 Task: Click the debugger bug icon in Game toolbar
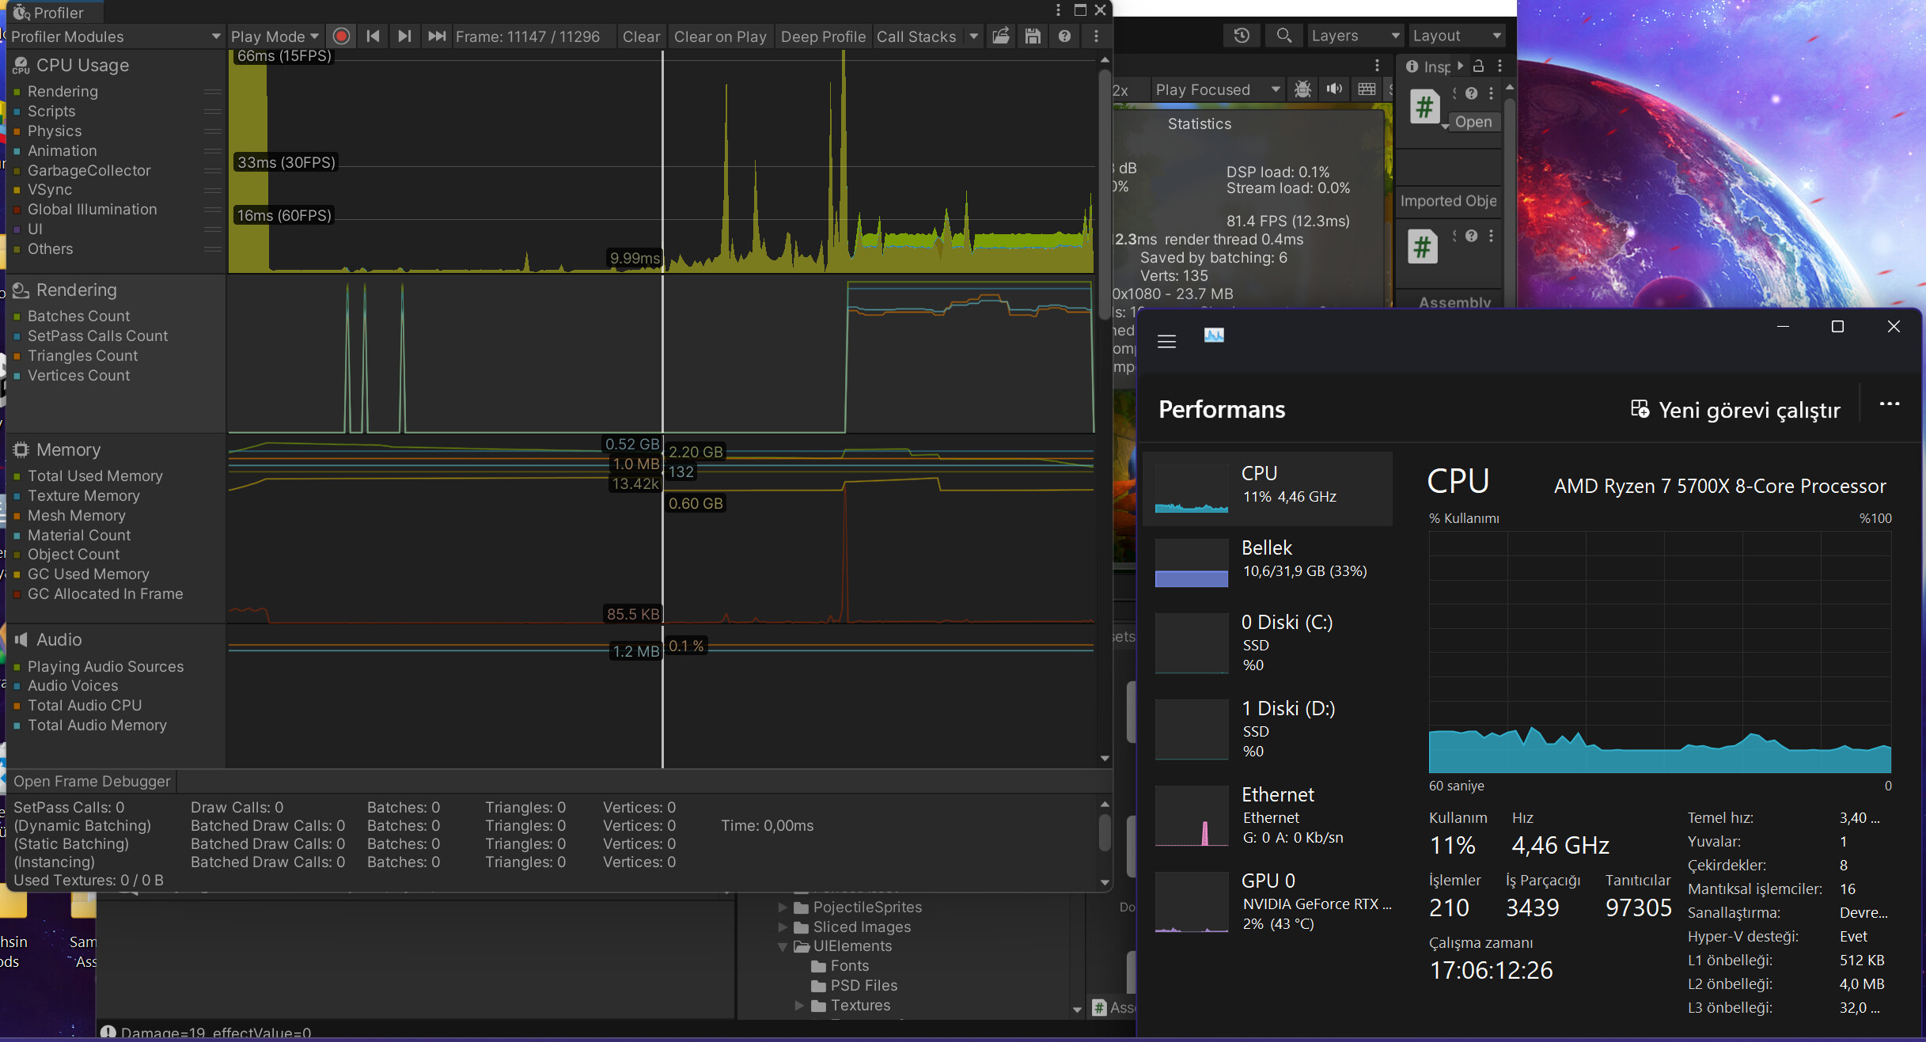(1302, 89)
